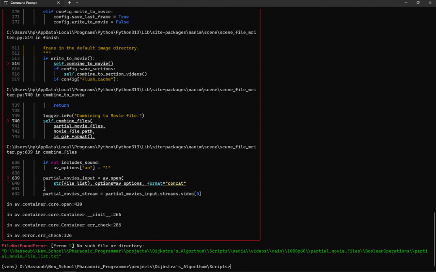Click the red error marker at line 639
Viewport: 436px width, 272px height.
pyautogui.click(x=8, y=178)
